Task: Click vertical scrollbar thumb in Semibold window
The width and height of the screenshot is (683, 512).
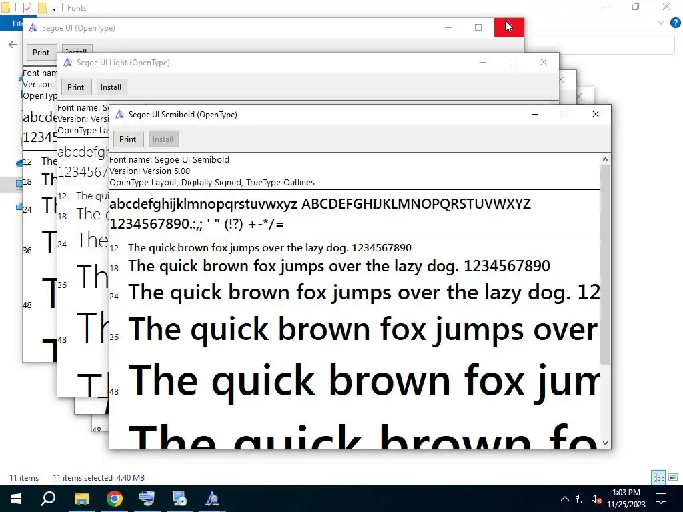Action: [x=605, y=265]
